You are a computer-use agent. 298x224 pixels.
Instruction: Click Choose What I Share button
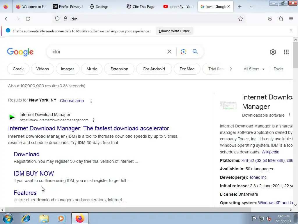pos(174,31)
